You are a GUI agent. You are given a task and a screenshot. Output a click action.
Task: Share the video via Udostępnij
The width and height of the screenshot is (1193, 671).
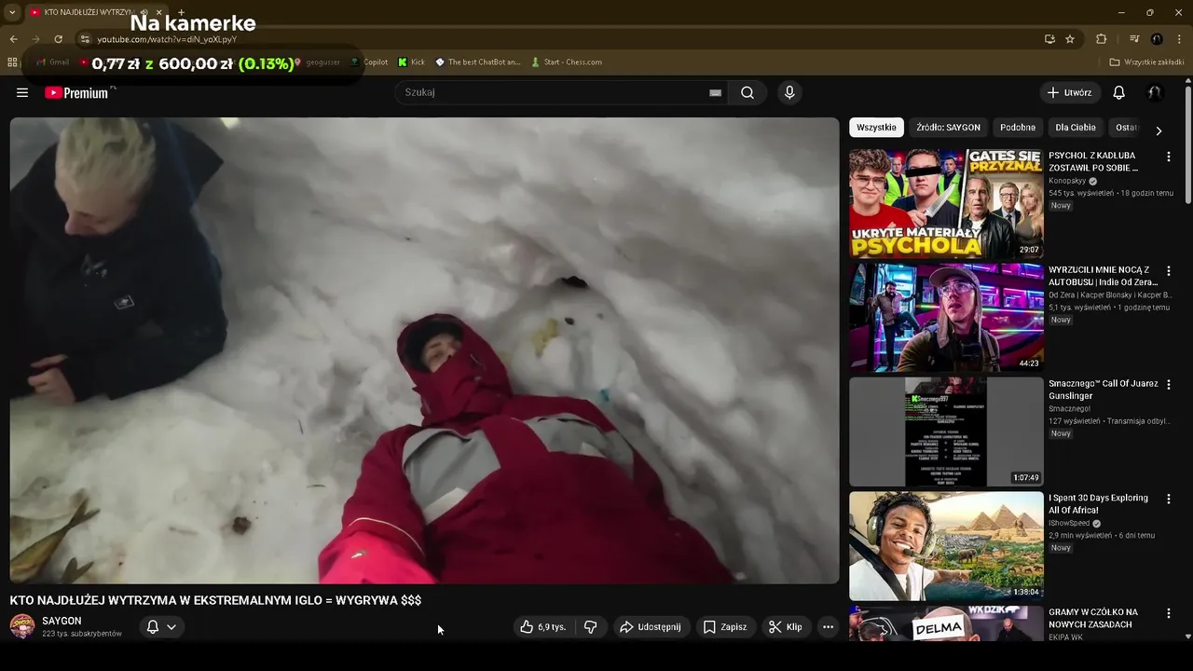(x=651, y=627)
